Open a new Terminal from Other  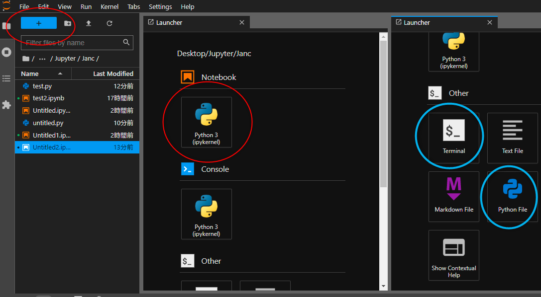[453, 138]
